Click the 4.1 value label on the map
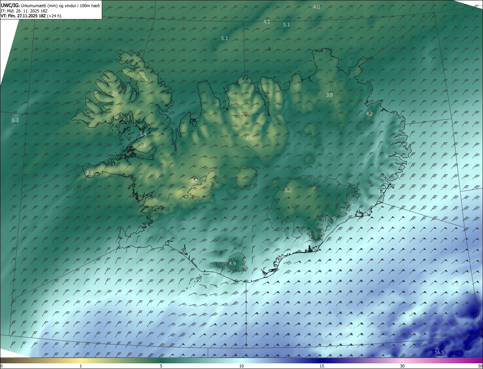 [x=266, y=22]
